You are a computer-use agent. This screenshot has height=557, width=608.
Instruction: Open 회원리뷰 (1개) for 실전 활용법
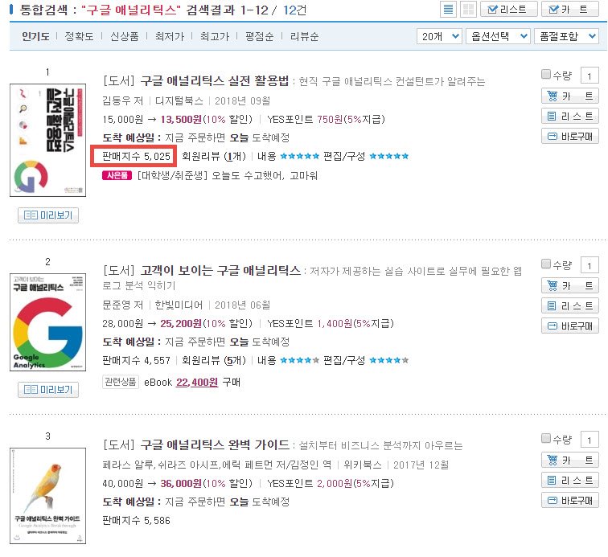(214, 156)
